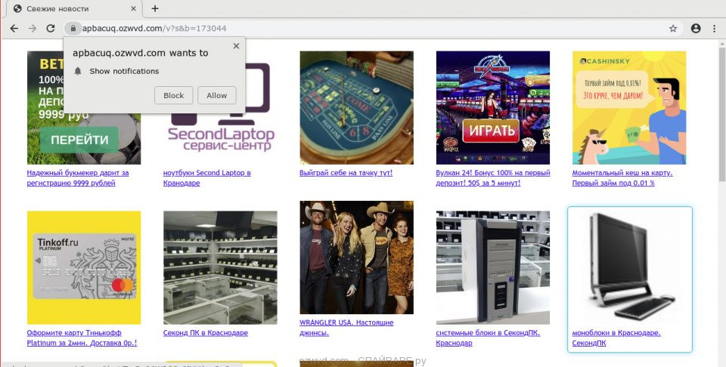Allow notifications from the site

click(217, 95)
